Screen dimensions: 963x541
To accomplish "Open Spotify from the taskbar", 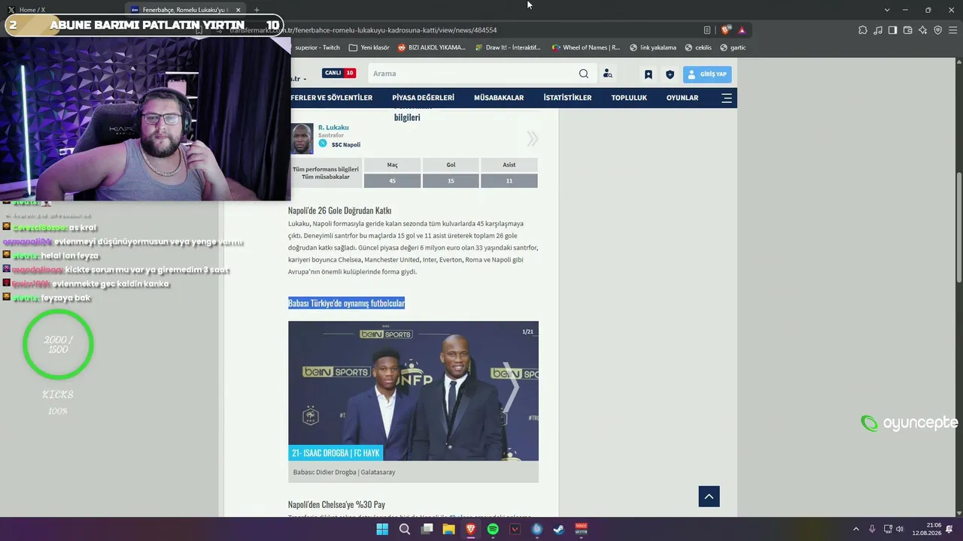I will pyautogui.click(x=493, y=529).
